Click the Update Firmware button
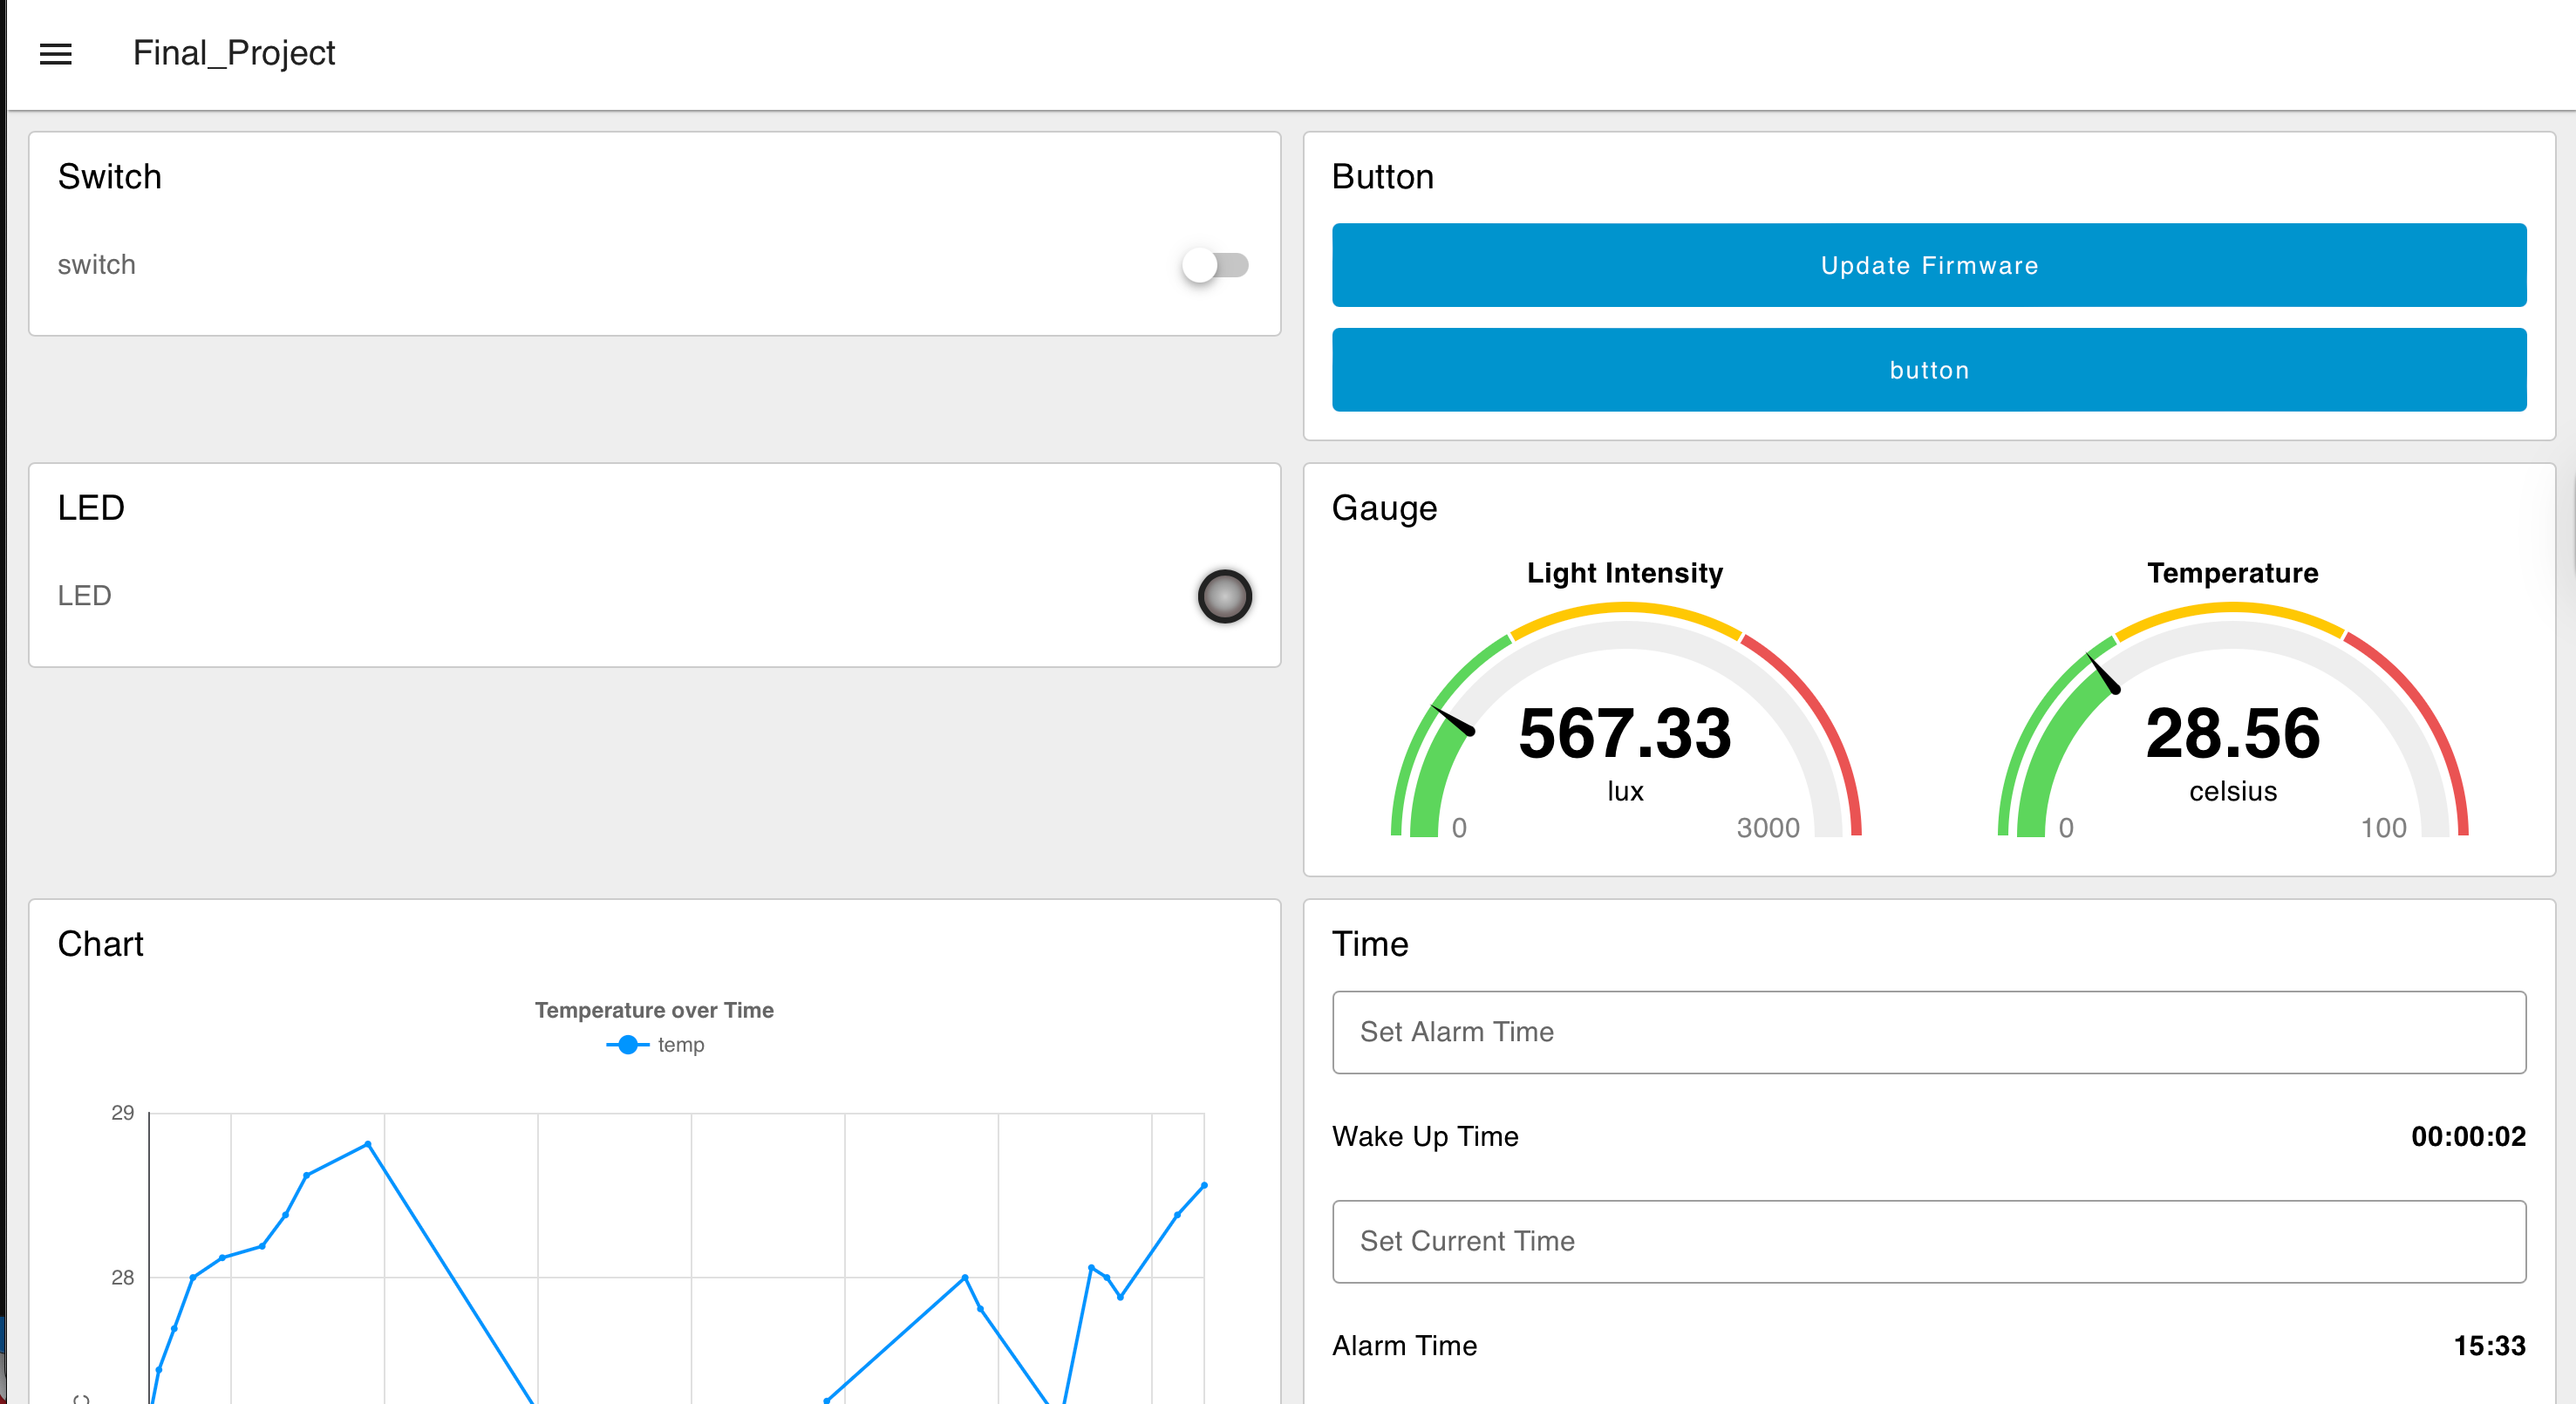The width and height of the screenshot is (2576, 1404). click(x=1928, y=265)
